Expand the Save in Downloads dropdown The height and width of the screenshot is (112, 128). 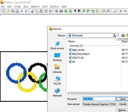[117, 36]
